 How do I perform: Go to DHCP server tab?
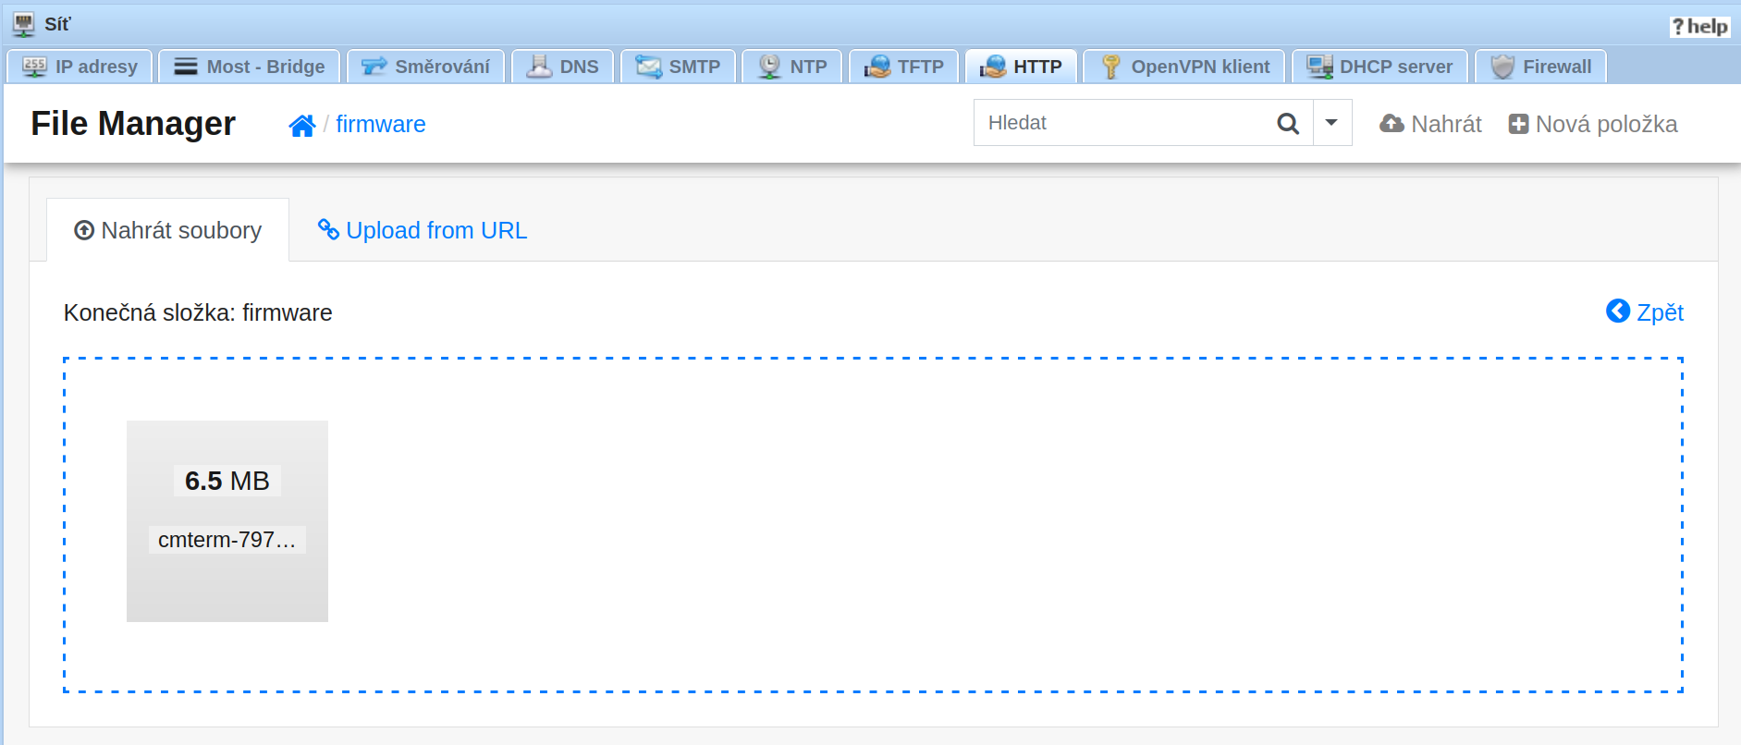(1379, 67)
